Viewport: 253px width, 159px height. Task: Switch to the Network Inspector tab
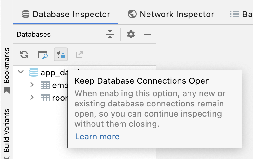click(171, 14)
